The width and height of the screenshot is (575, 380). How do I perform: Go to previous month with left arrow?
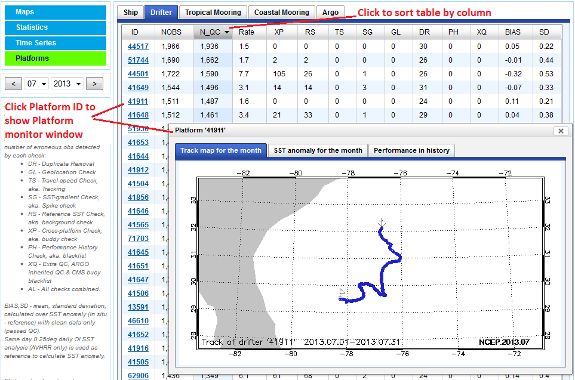click(x=14, y=84)
